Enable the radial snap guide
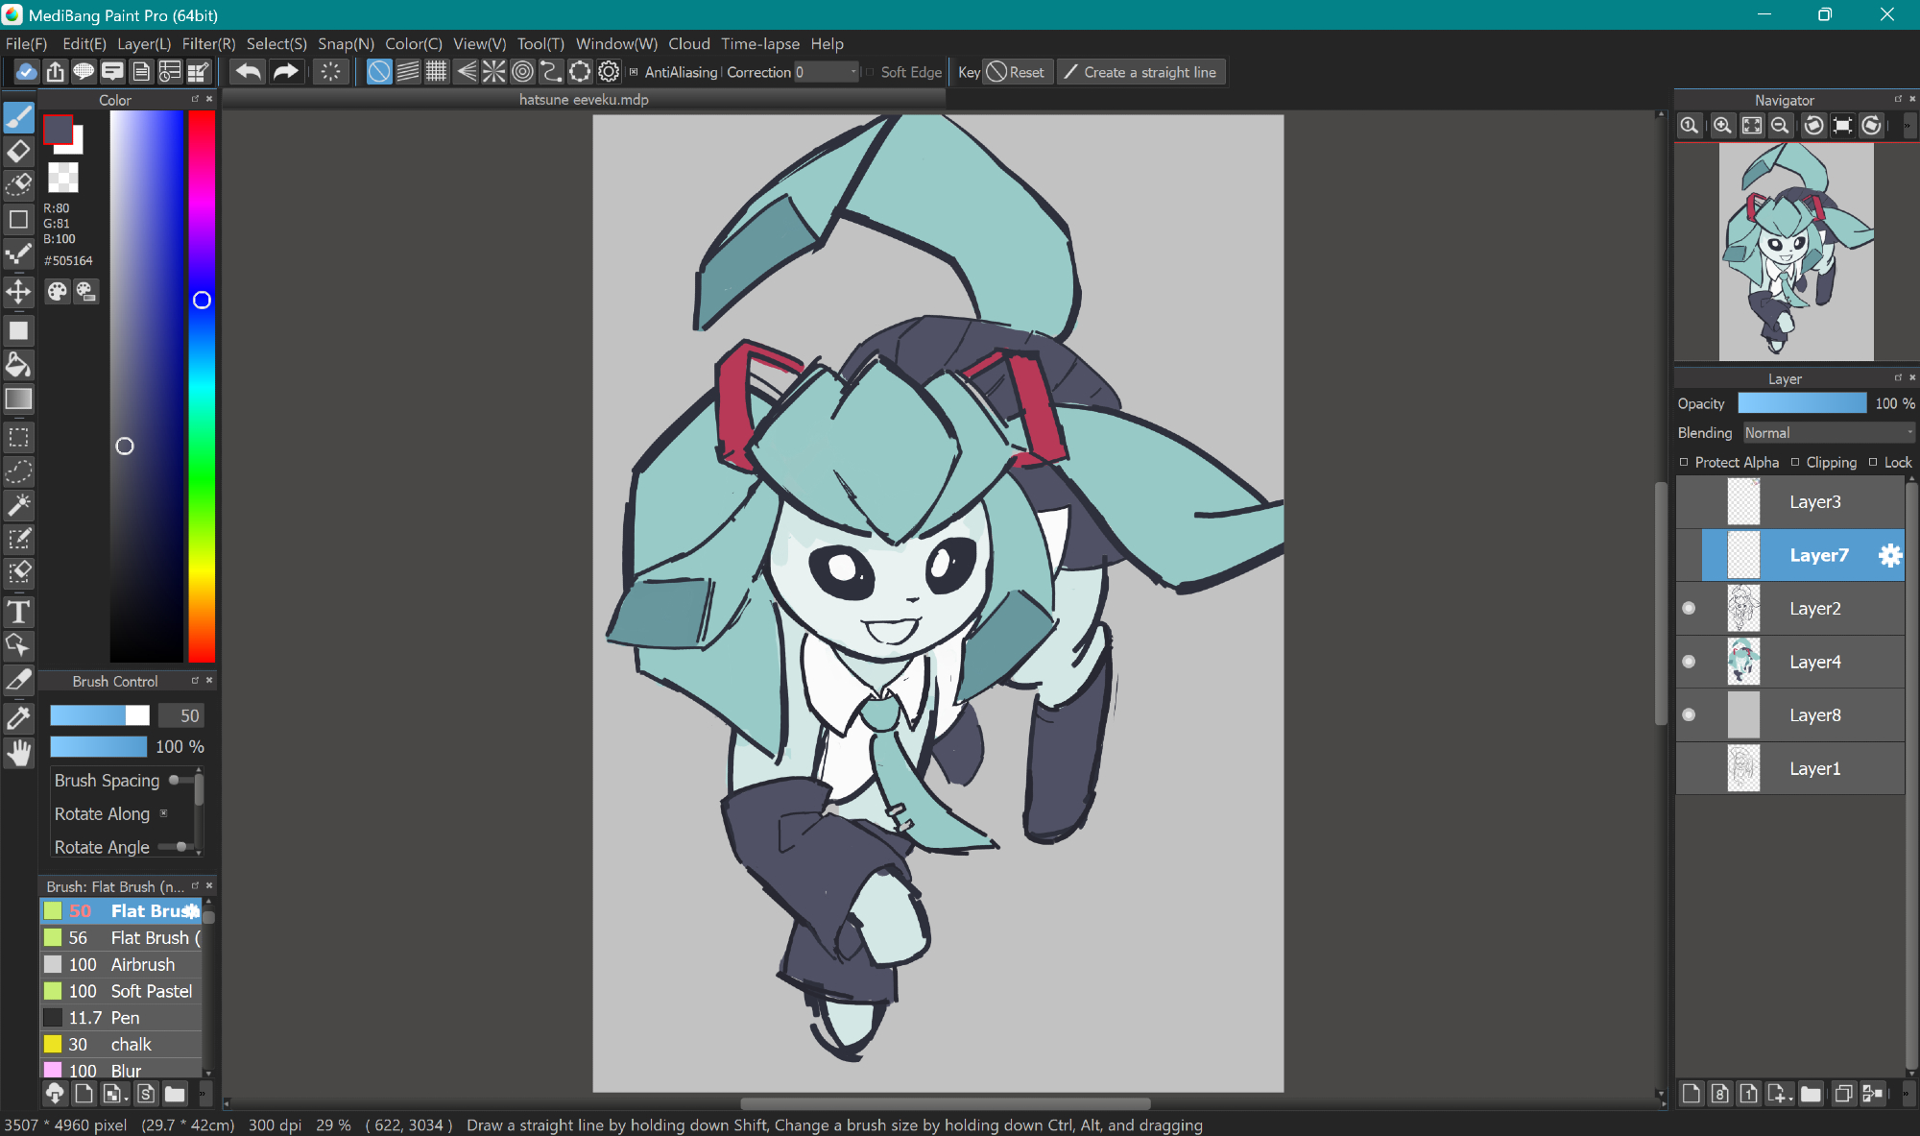 point(493,72)
